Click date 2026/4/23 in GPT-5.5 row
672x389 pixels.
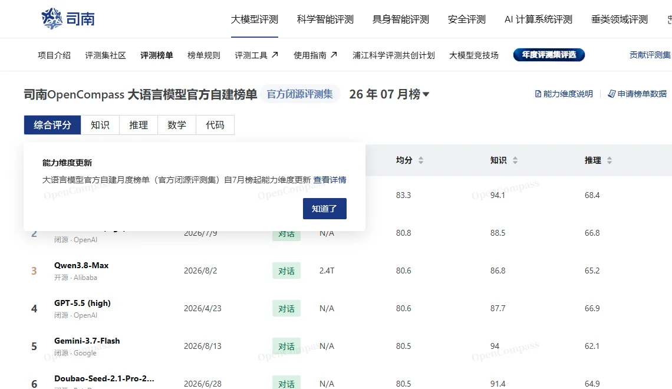[203, 308]
